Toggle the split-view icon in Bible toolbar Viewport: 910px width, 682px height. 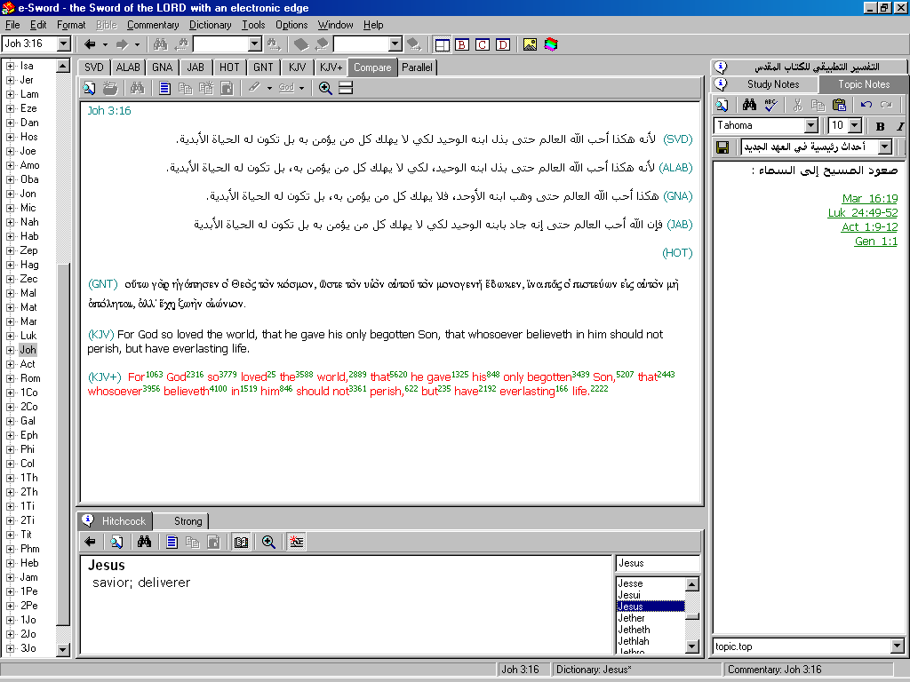[346, 88]
